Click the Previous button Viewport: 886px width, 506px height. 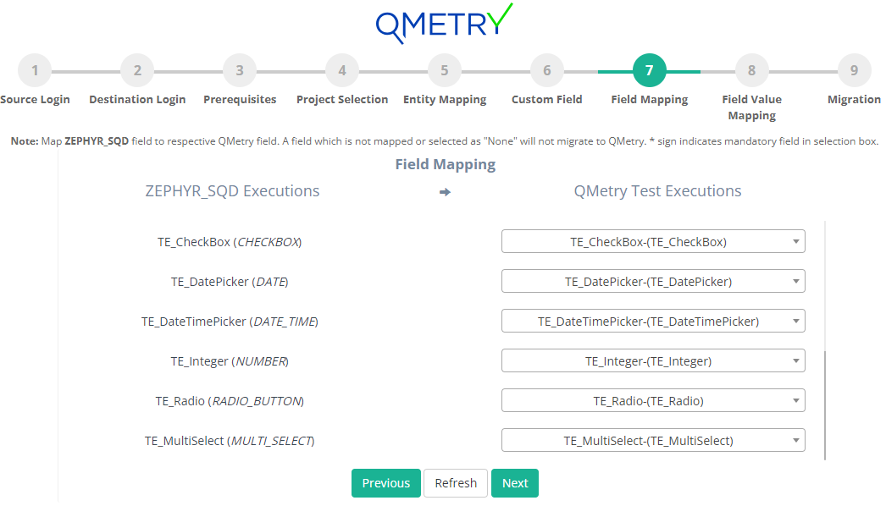coord(386,483)
